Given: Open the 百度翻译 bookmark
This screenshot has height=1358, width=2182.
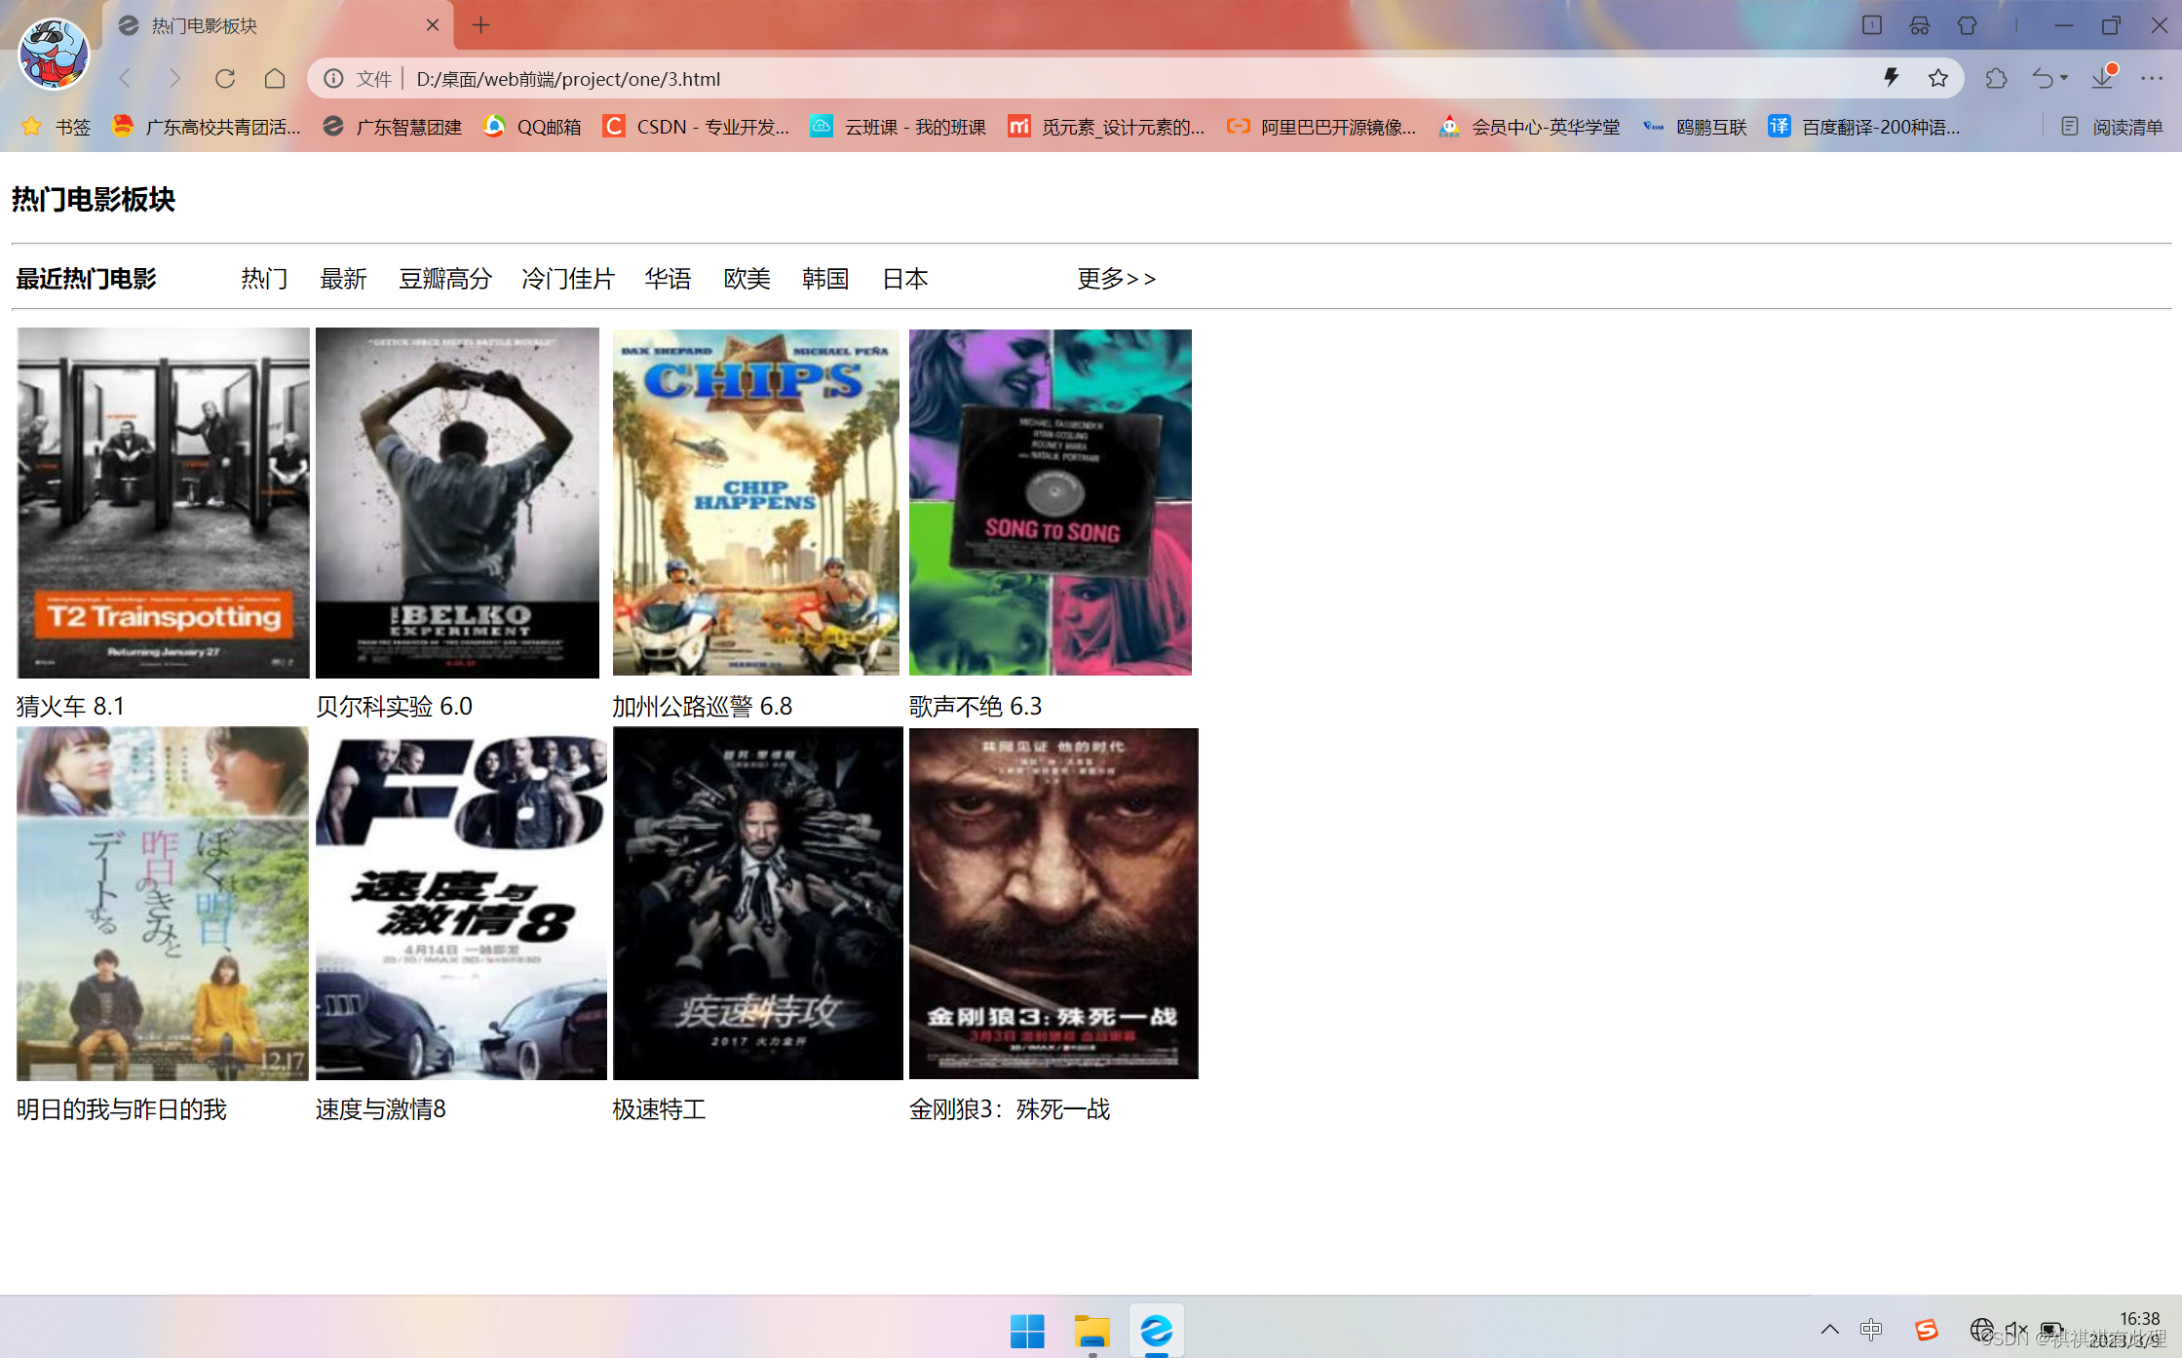Looking at the screenshot, I should 1863,127.
